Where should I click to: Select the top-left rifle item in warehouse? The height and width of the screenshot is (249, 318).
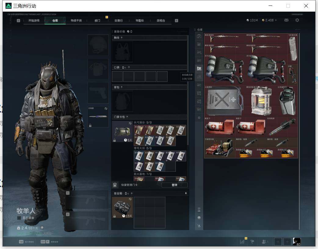click(225, 38)
